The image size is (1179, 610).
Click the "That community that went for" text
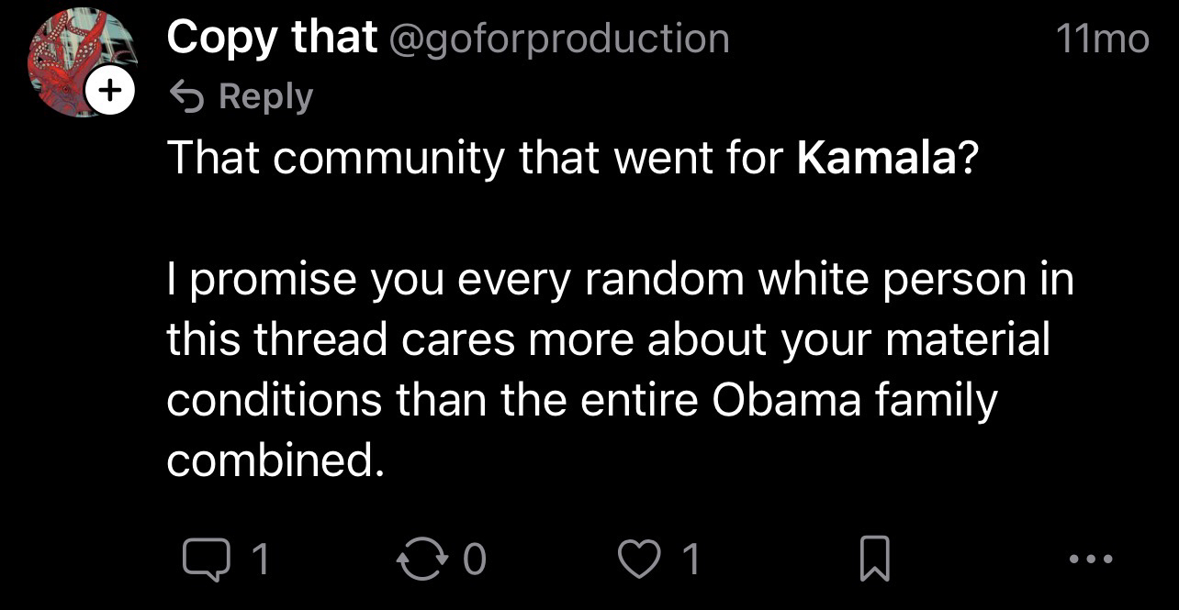coord(477,158)
